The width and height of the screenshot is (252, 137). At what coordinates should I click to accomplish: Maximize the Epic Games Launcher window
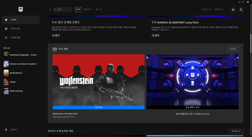[243, 2]
